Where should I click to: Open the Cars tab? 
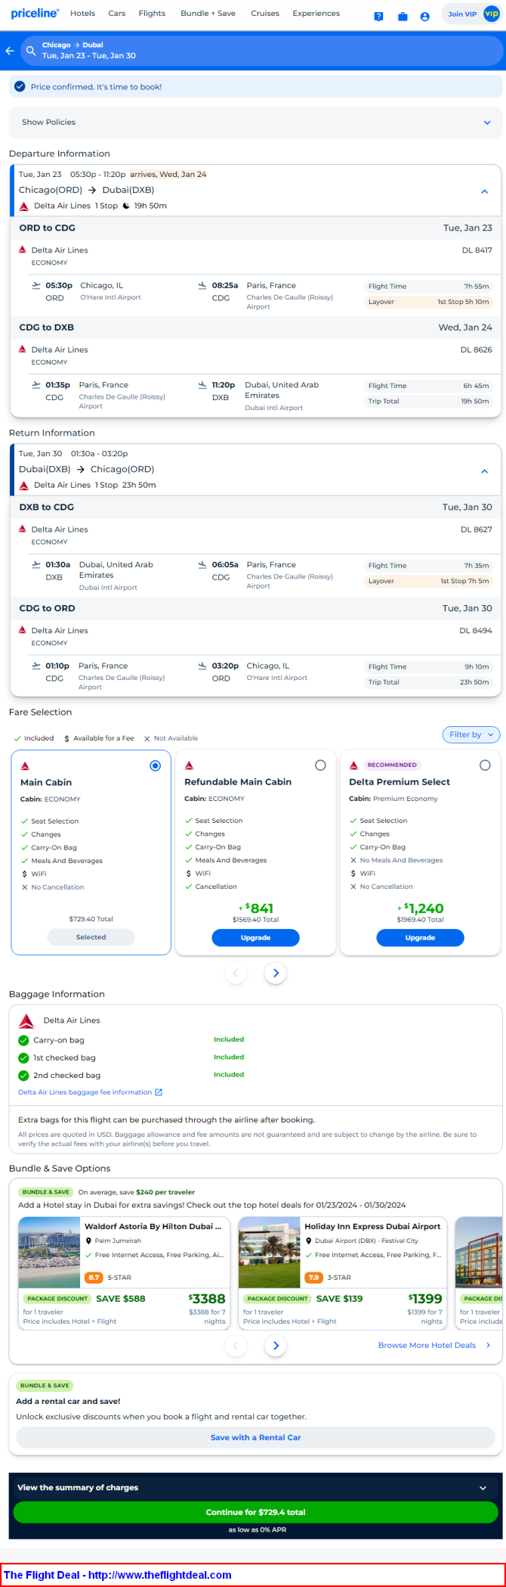point(117,14)
